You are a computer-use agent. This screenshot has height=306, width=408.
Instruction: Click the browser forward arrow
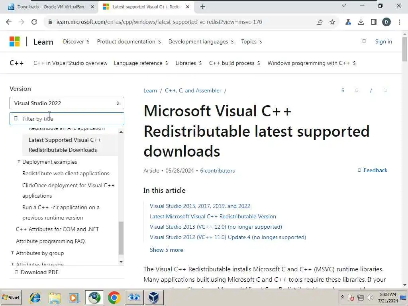click(22, 22)
